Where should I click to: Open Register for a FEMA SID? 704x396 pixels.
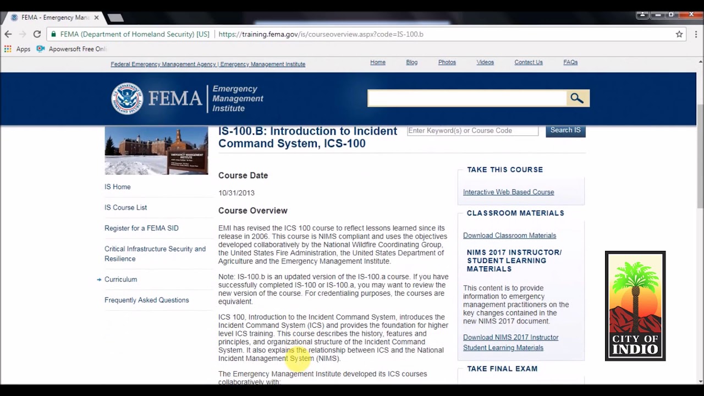(141, 228)
